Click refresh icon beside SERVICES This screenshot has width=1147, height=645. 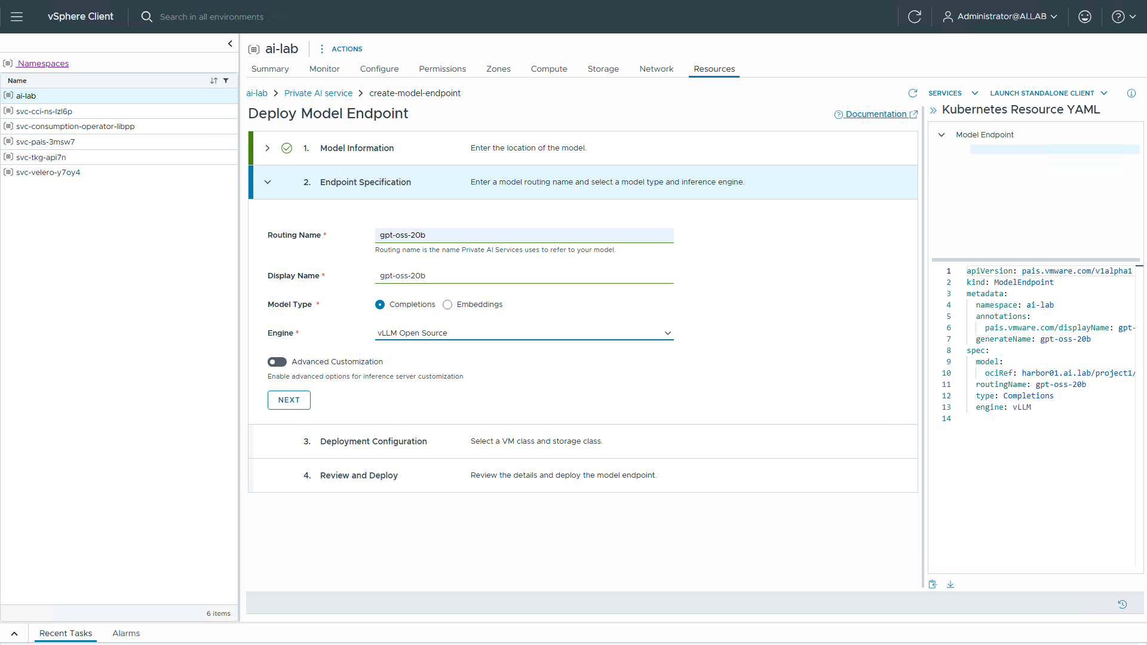click(x=913, y=93)
